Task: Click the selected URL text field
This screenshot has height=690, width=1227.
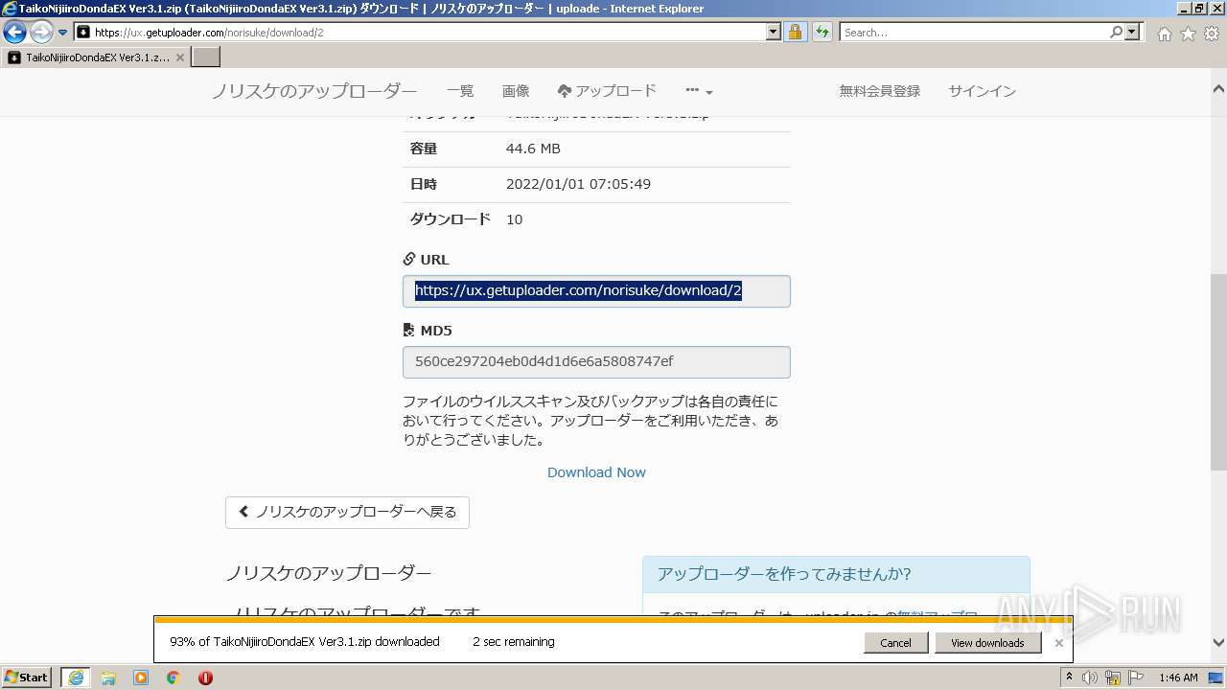Action: click(596, 291)
